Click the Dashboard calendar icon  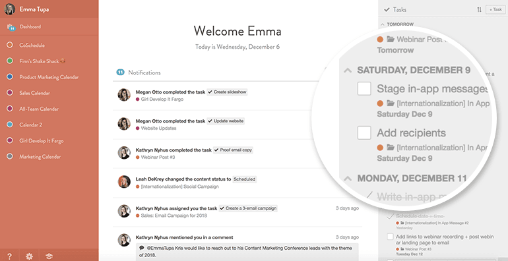pyautogui.click(x=11, y=27)
